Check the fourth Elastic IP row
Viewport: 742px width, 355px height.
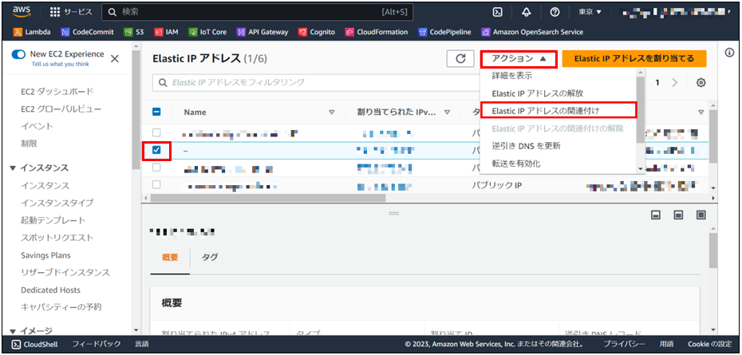[x=156, y=185]
